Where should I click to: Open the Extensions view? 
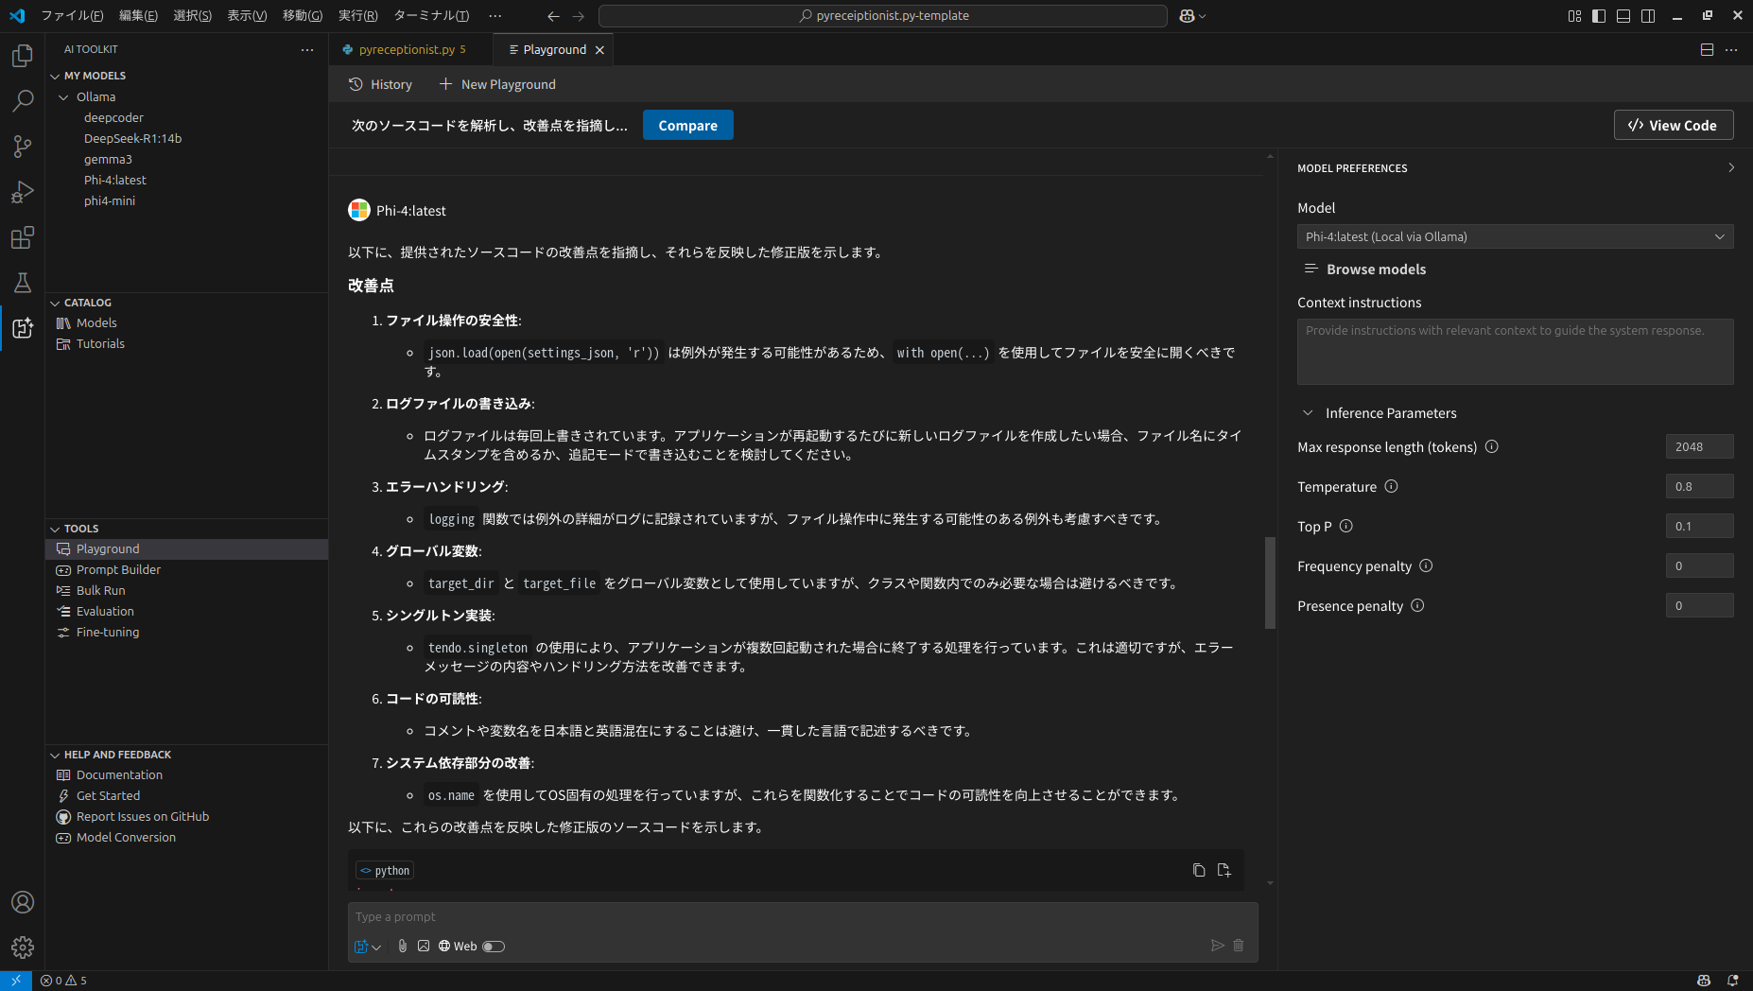[x=23, y=237]
